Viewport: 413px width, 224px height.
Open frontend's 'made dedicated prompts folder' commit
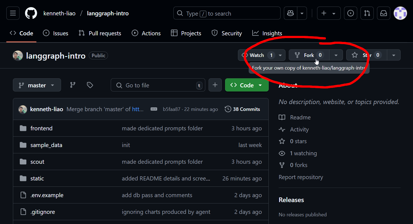(x=162, y=128)
